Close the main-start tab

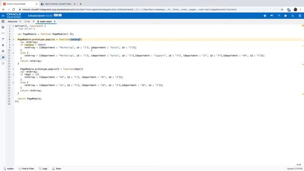tap(55, 21)
